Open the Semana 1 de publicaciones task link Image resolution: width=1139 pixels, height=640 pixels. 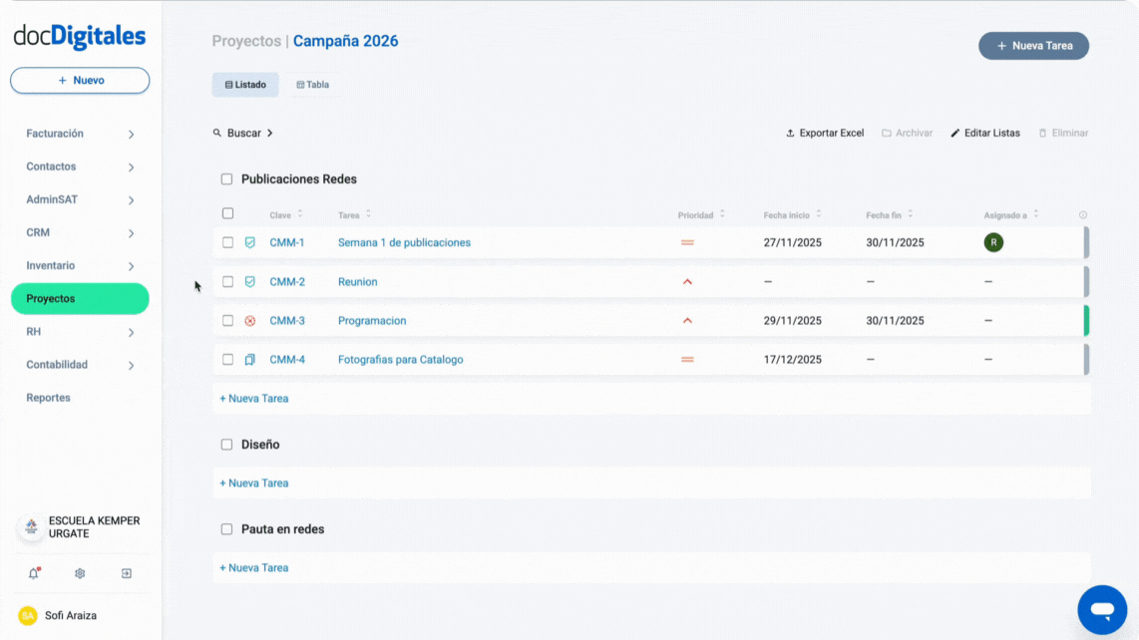[404, 242]
